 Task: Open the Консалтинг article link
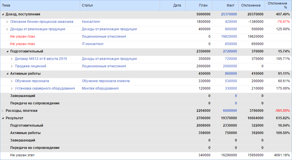pyautogui.click(x=91, y=22)
